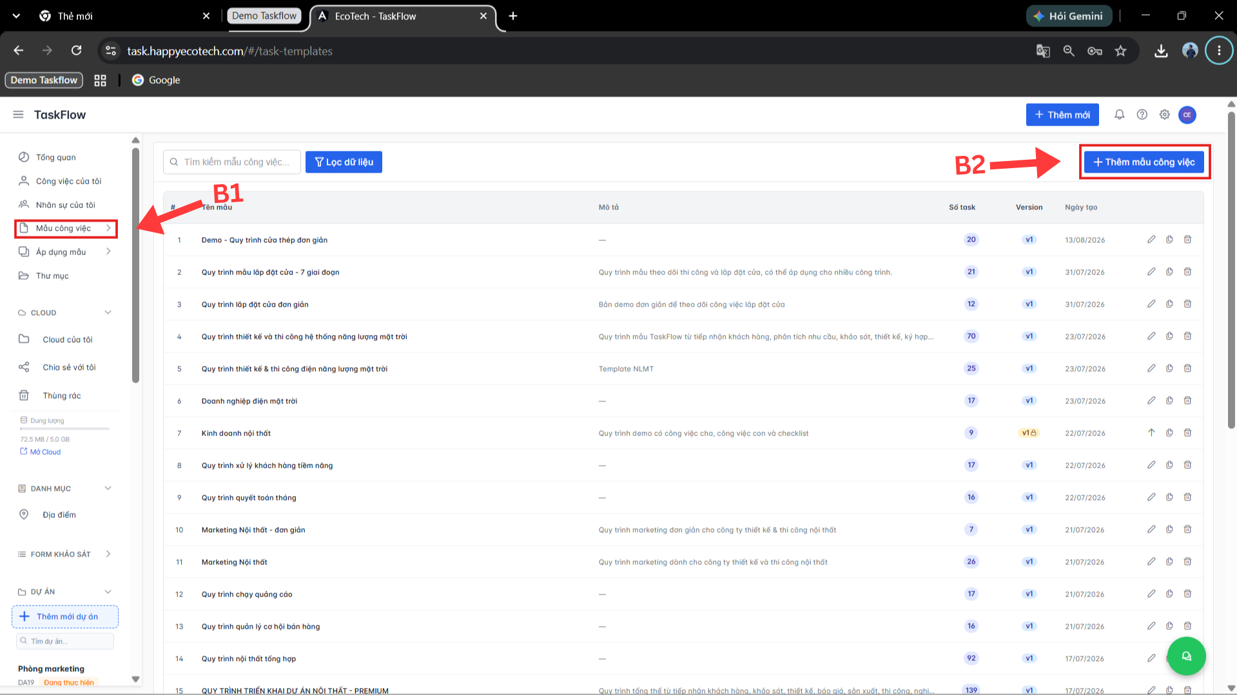Focus the 'Tìm dự án' search field
Image resolution: width=1237 pixels, height=695 pixels.
[x=65, y=641]
